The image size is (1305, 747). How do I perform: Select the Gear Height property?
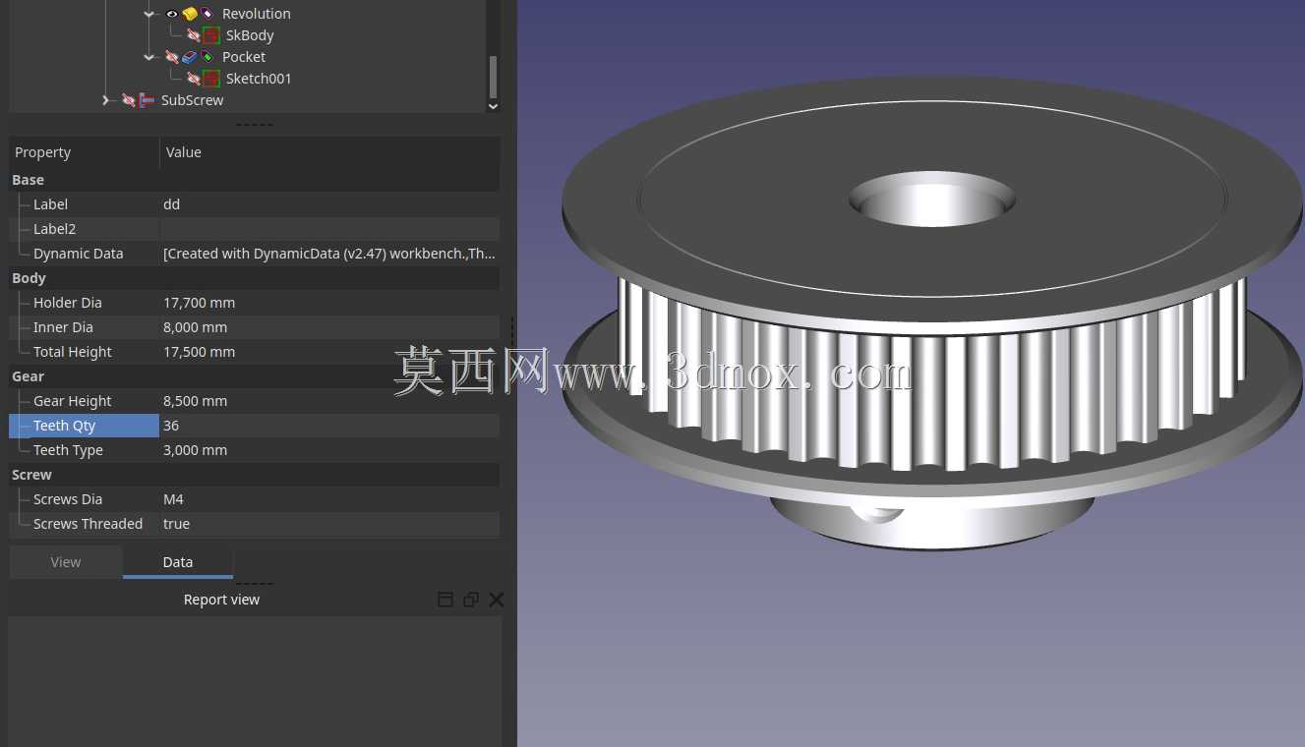[73, 401]
